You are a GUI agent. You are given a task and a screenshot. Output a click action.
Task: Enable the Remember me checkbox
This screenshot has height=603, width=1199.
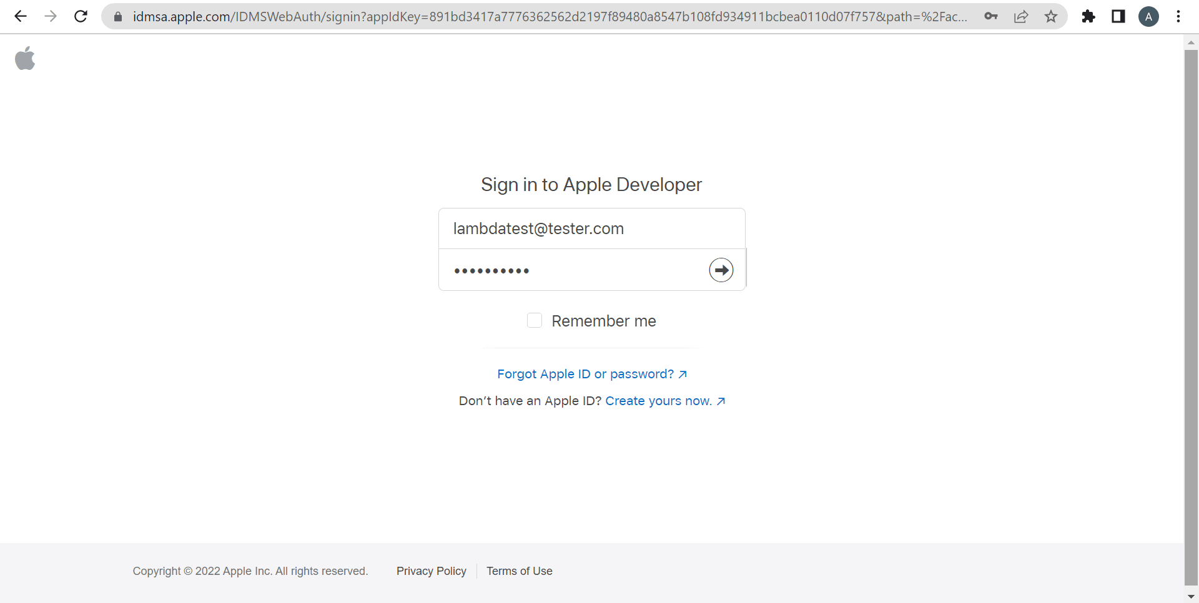click(535, 320)
